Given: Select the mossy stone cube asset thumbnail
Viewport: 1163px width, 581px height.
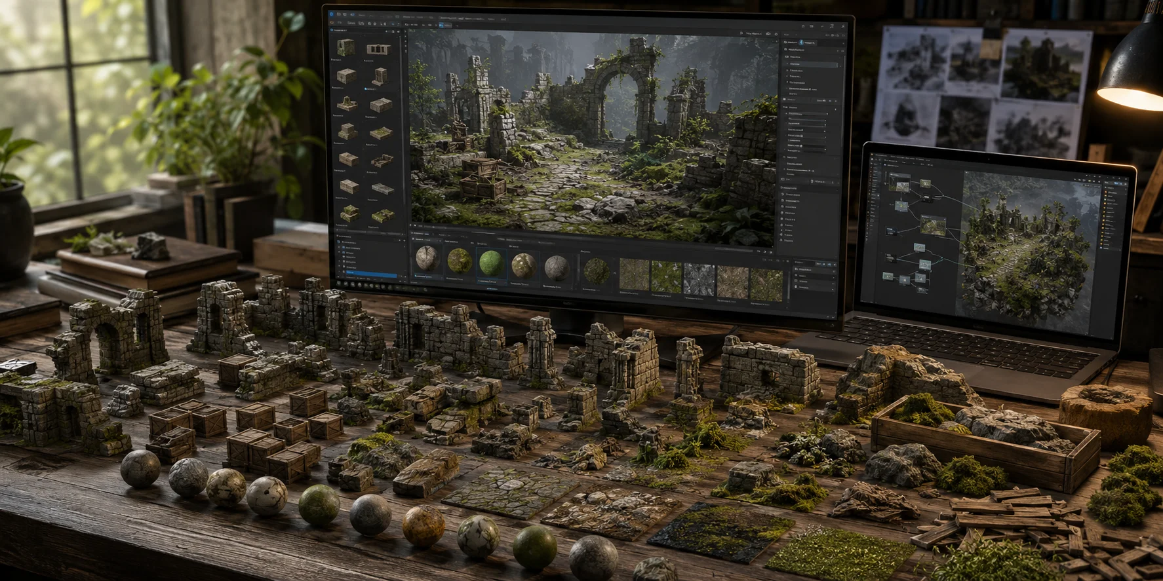Looking at the screenshot, I should [346, 47].
